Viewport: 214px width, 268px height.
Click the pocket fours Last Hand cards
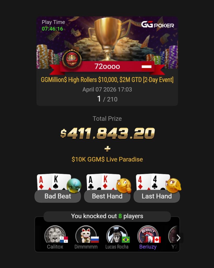point(152,182)
